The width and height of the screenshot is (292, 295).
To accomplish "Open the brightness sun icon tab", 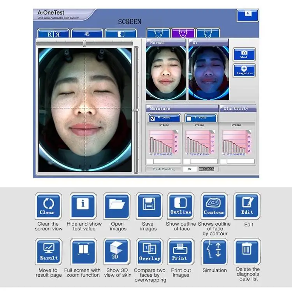I will point(87,33).
